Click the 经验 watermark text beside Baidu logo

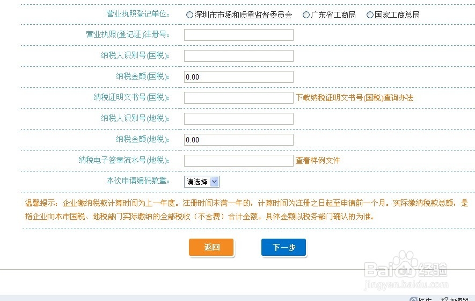click(x=432, y=269)
